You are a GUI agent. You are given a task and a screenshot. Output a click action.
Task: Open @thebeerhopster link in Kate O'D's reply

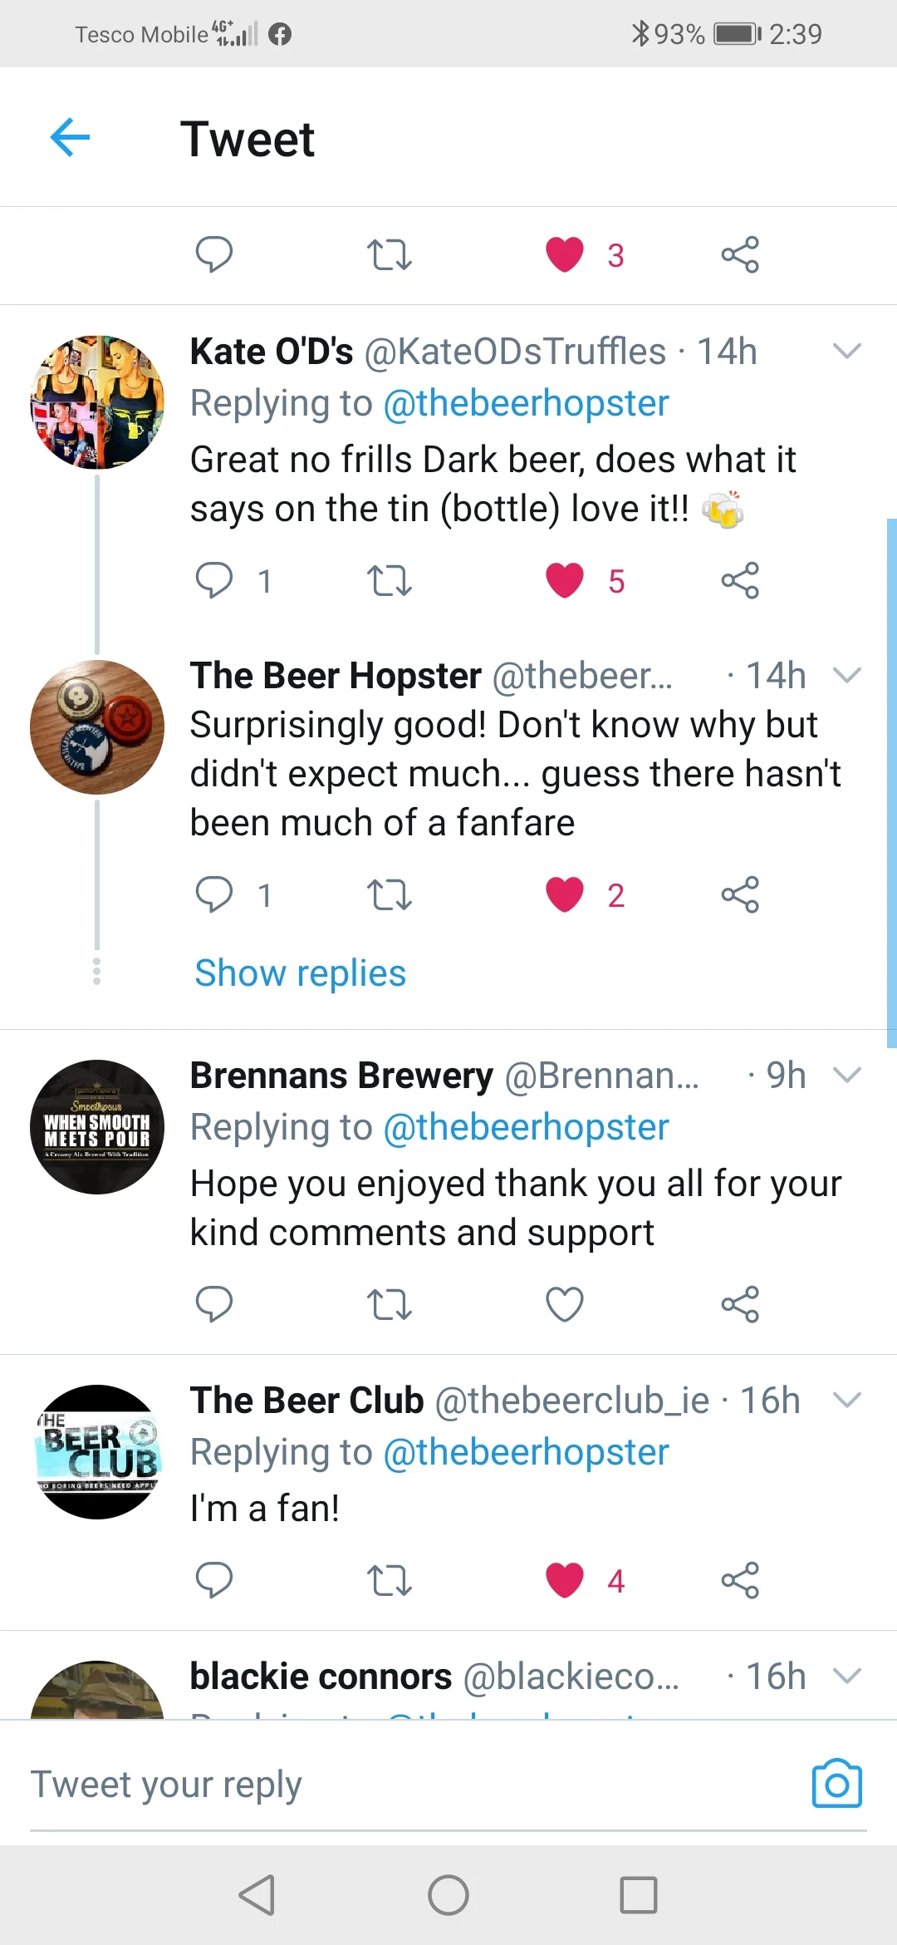click(526, 404)
